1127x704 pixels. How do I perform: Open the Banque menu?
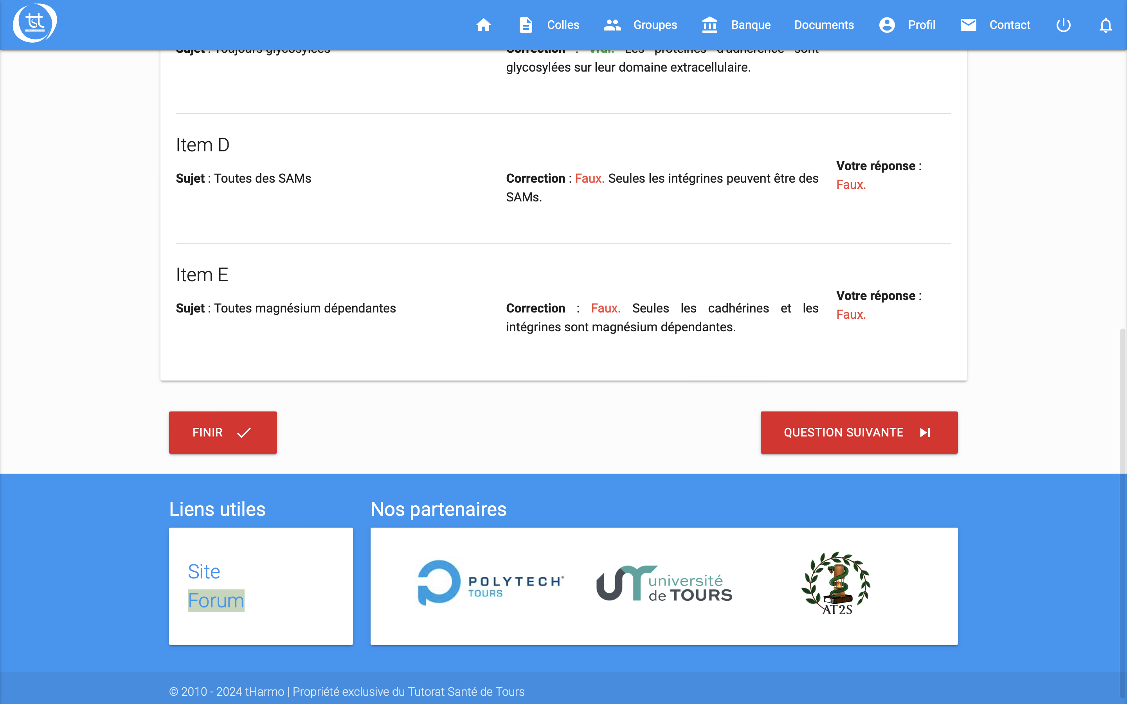pyautogui.click(x=751, y=25)
